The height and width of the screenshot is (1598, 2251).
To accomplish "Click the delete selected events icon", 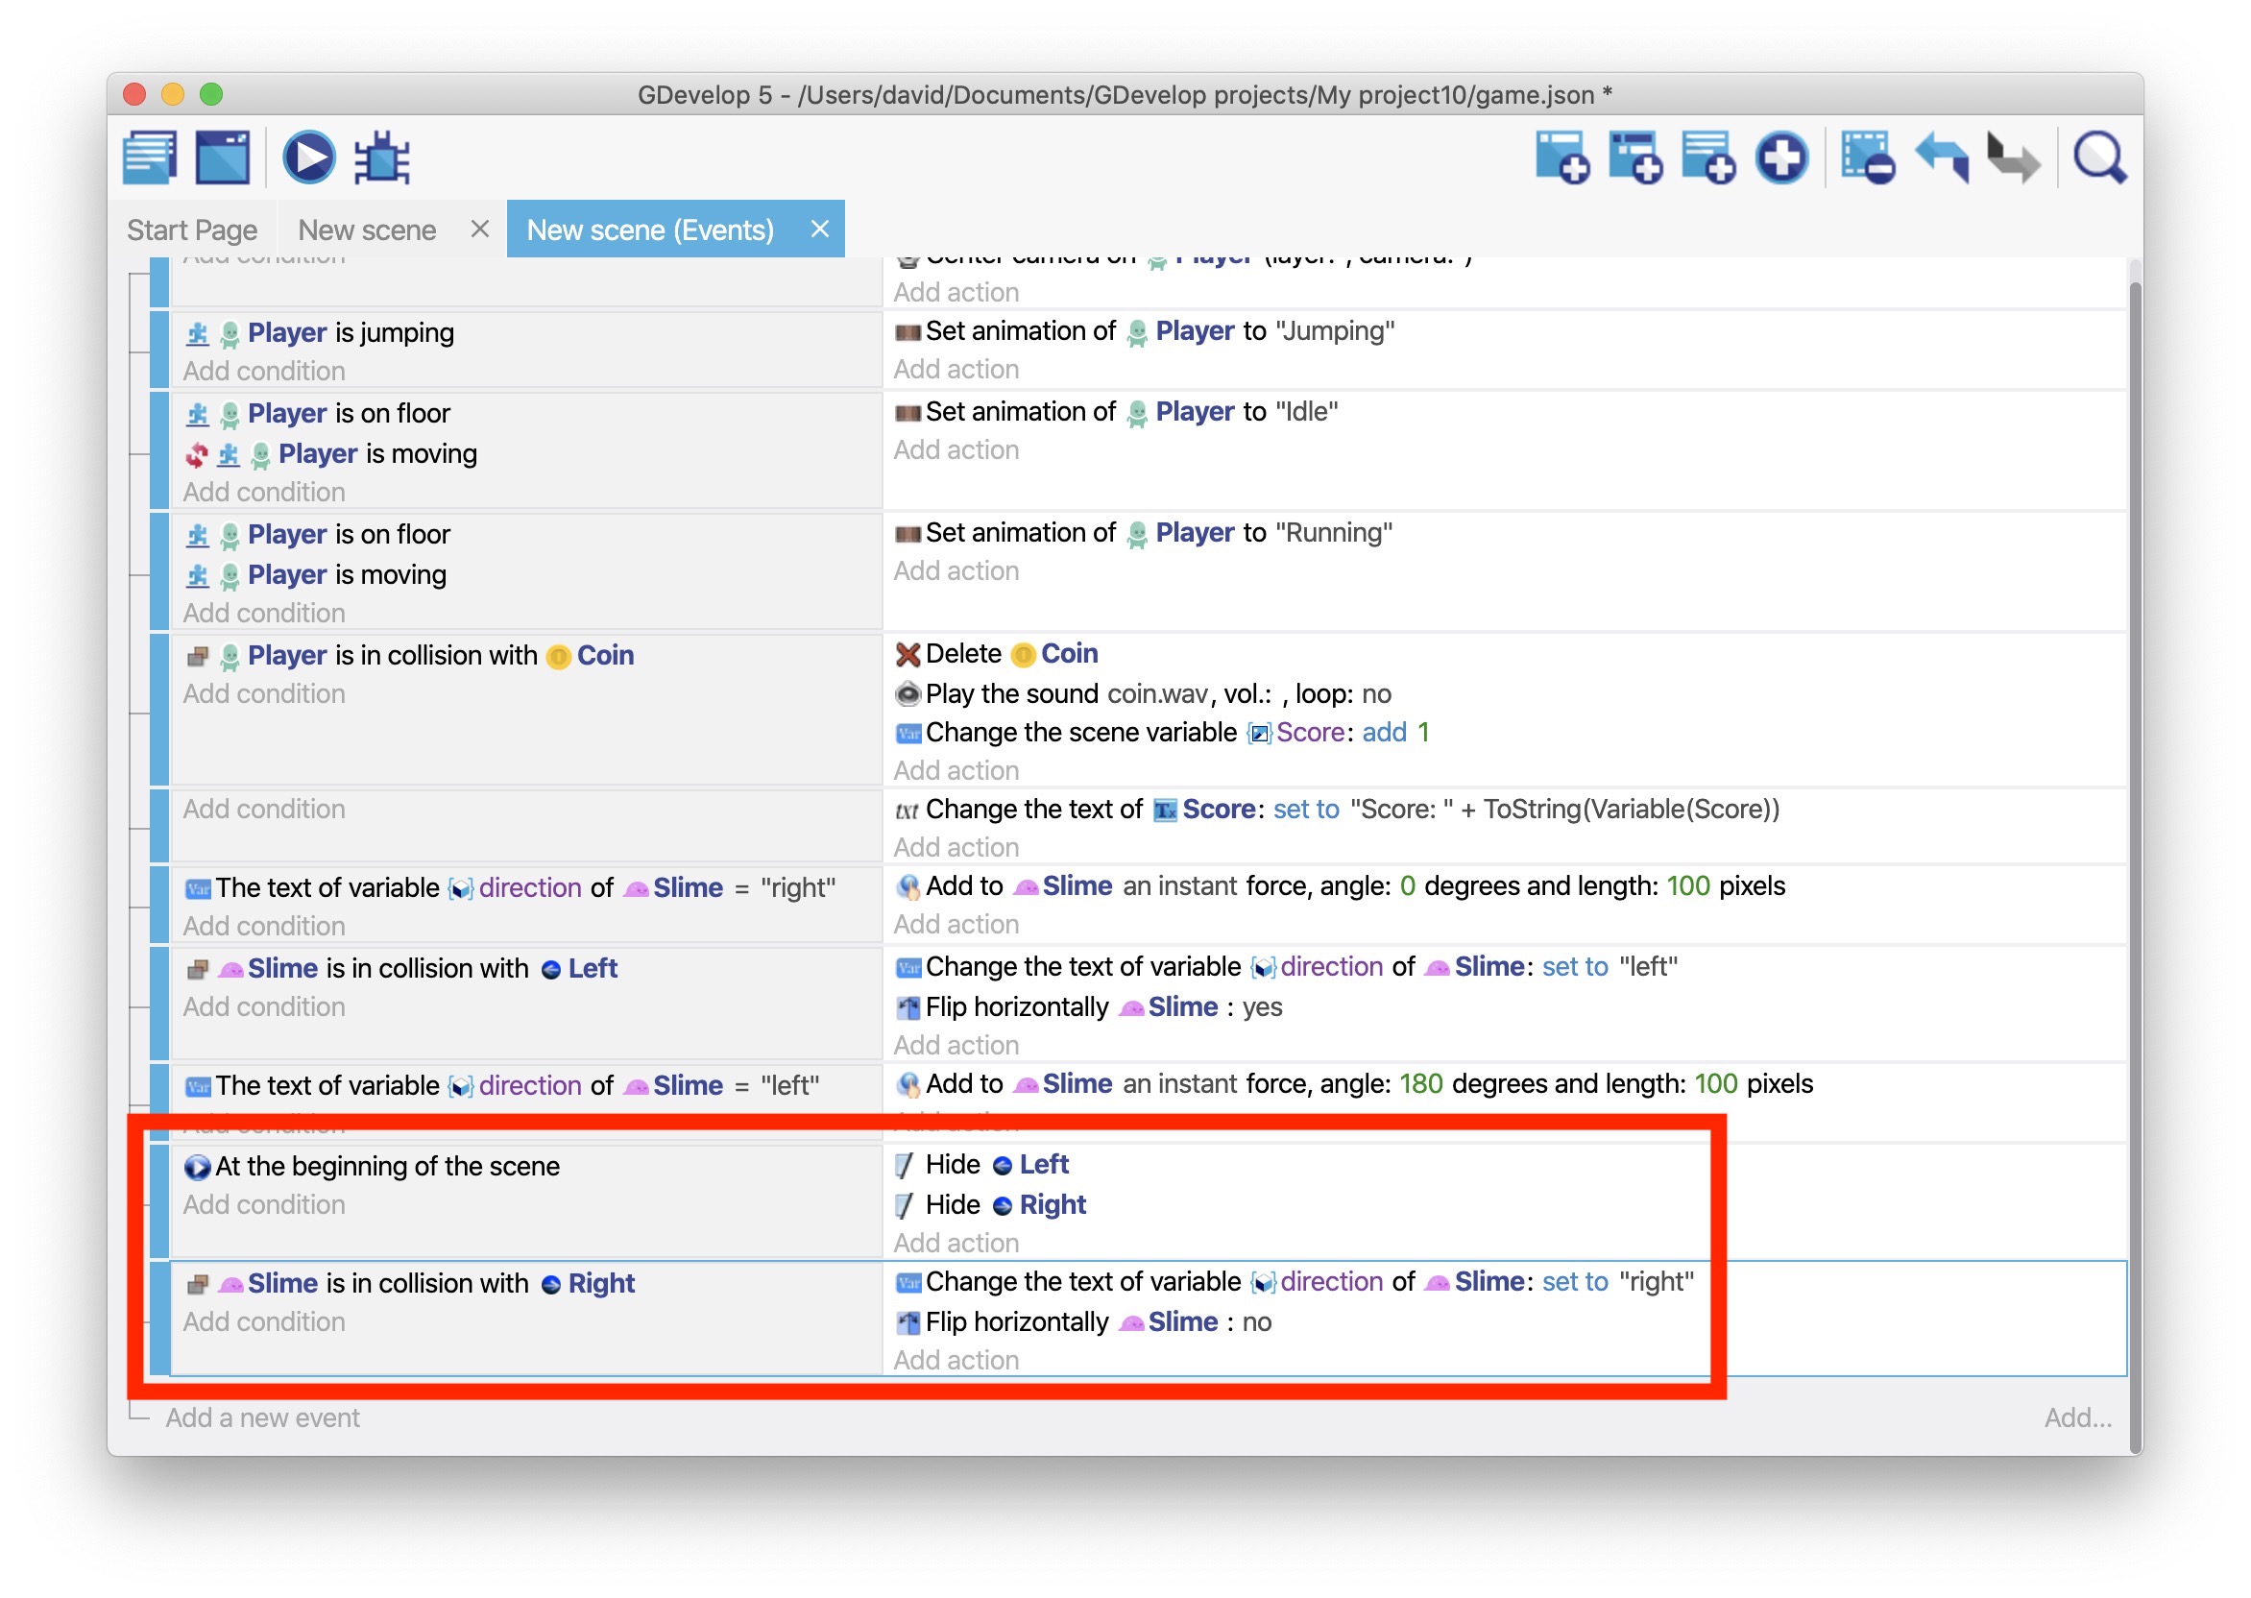I will (1866, 157).
